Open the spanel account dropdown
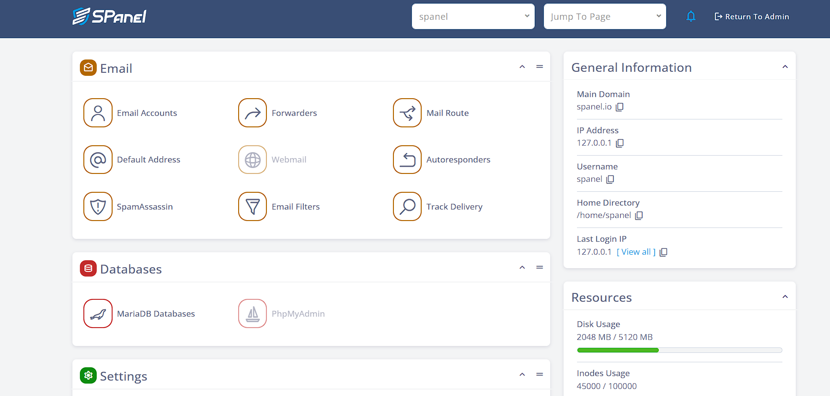Screen dimensions: 830x396 (473, 16)
